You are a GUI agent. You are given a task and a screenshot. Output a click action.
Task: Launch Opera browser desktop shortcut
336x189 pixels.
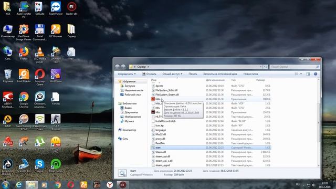(x=40, y=77)
